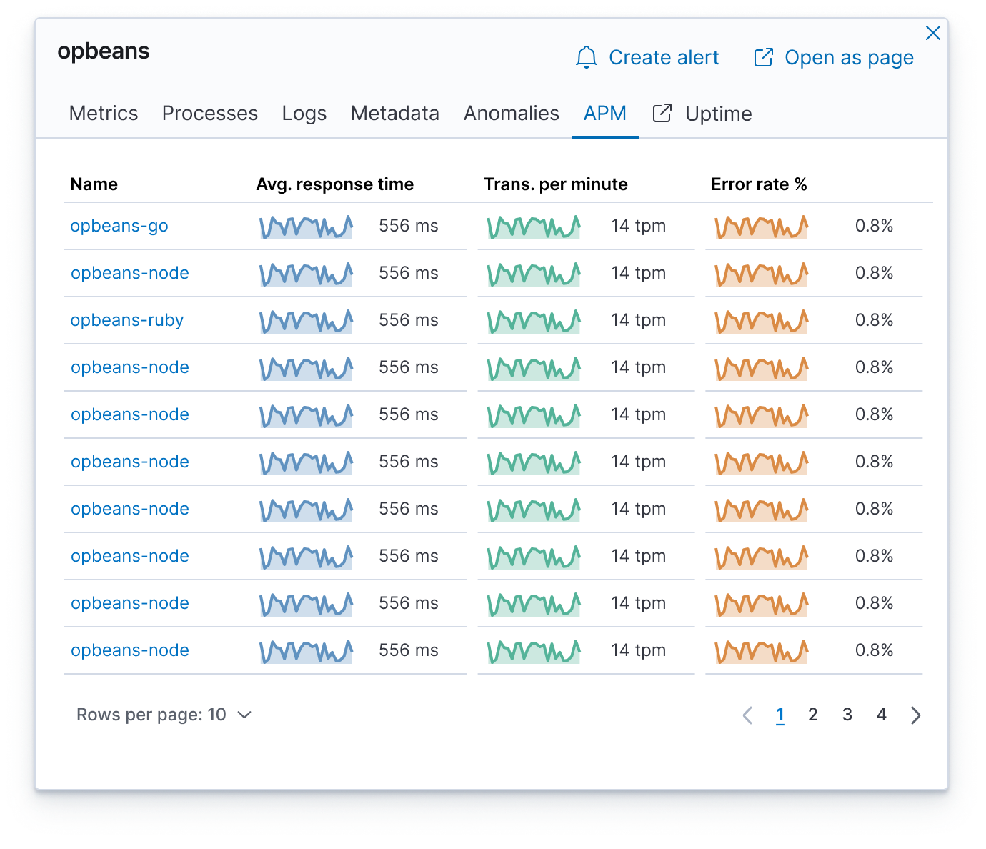Switch to the Anomalies tab
Screen dimensions: 986x849
511,113
